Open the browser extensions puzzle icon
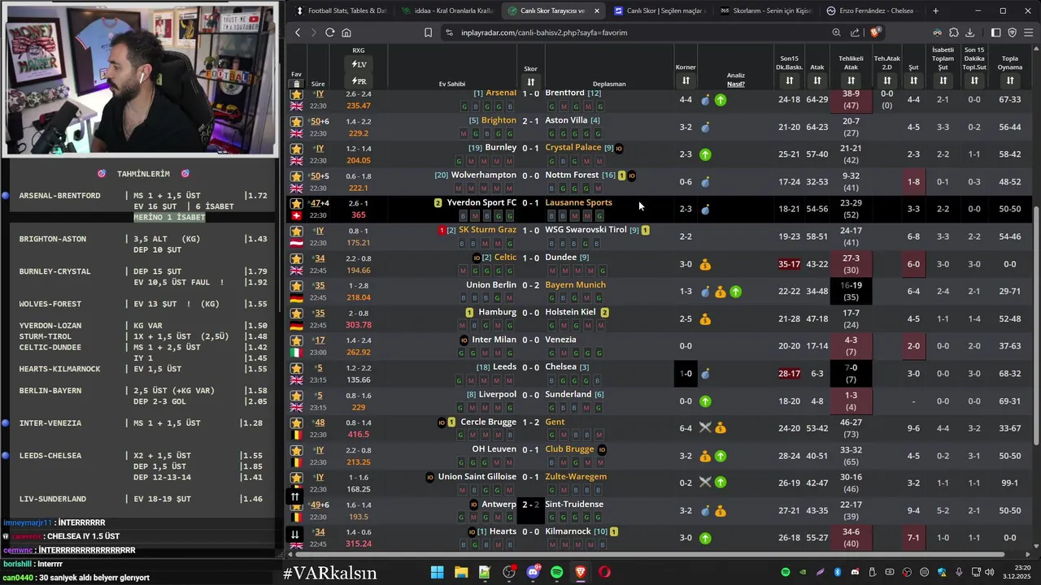 [953, 32]
